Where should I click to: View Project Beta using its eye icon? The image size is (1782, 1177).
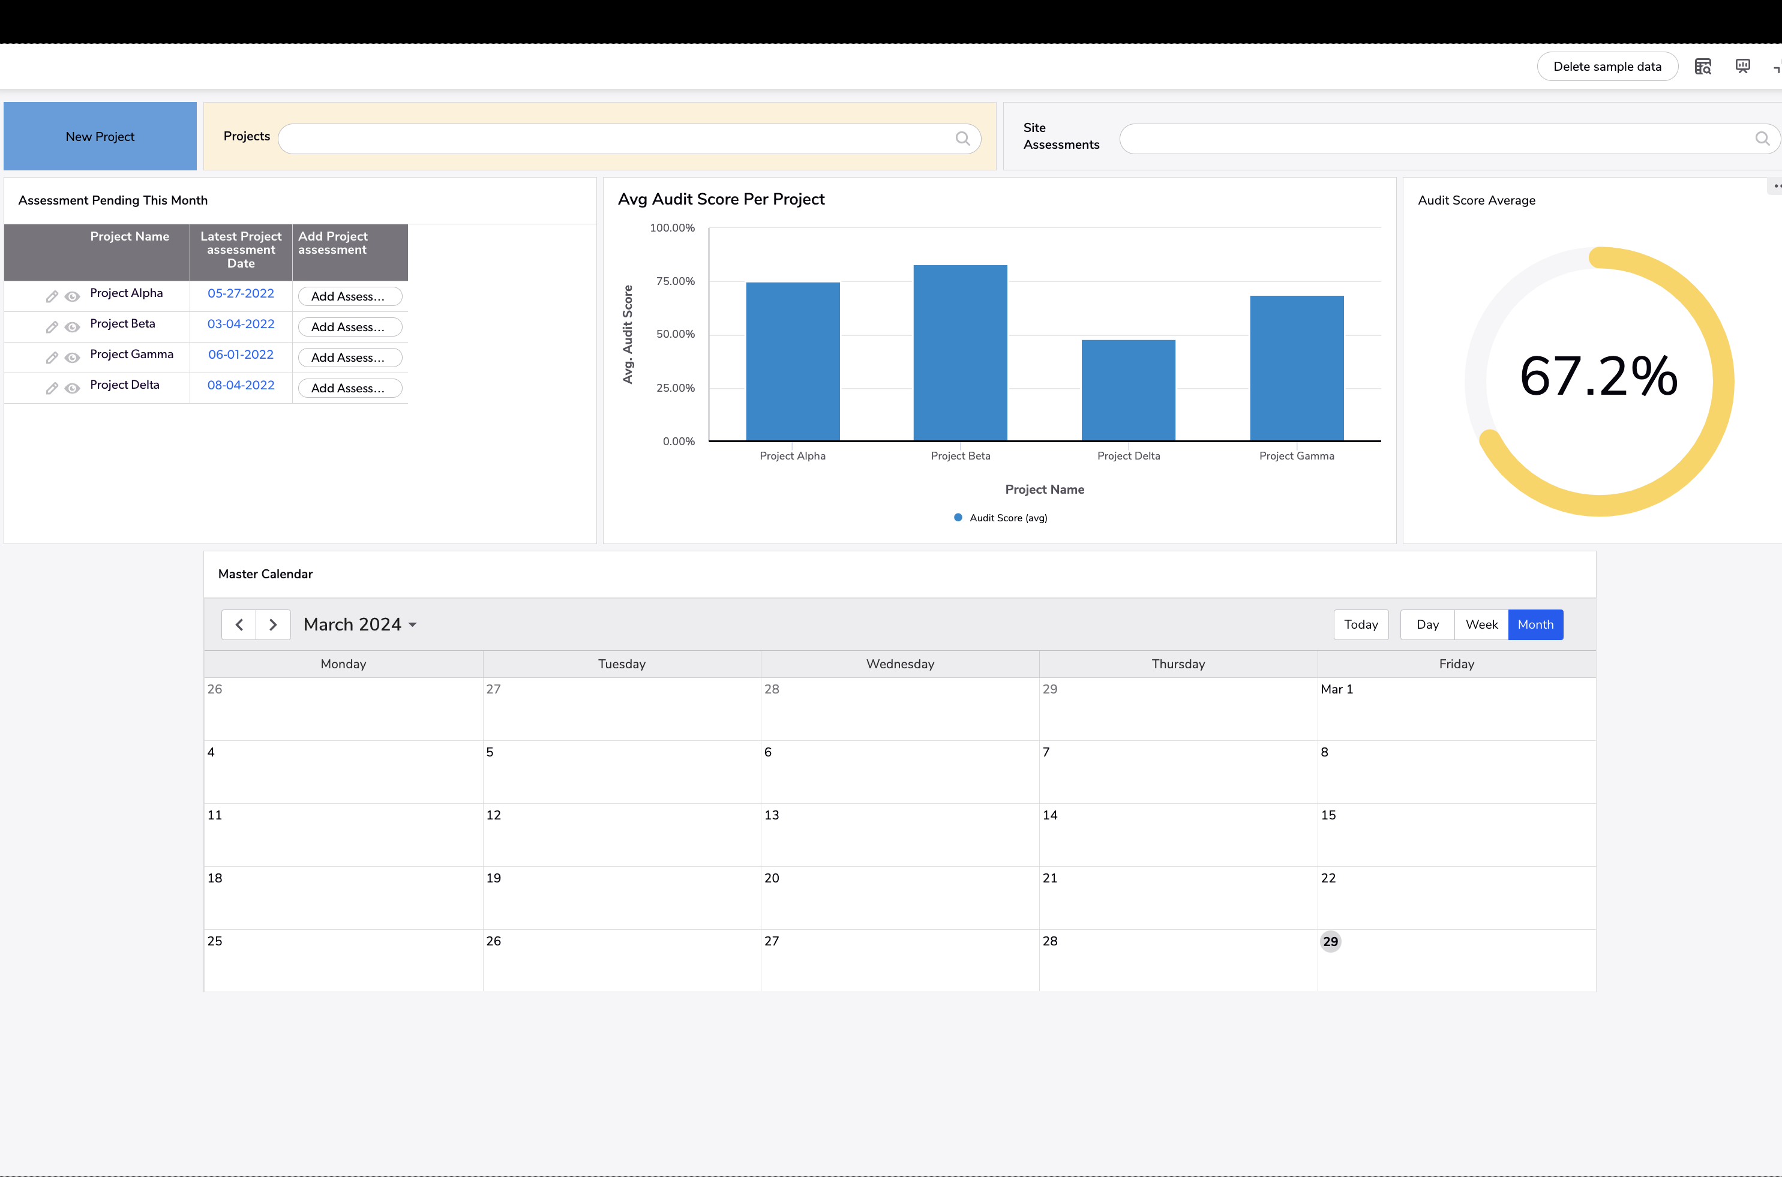(x=72, y=328)
